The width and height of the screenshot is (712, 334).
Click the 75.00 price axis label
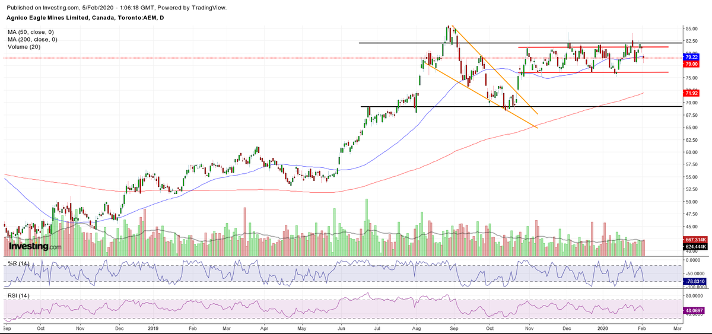691,78
